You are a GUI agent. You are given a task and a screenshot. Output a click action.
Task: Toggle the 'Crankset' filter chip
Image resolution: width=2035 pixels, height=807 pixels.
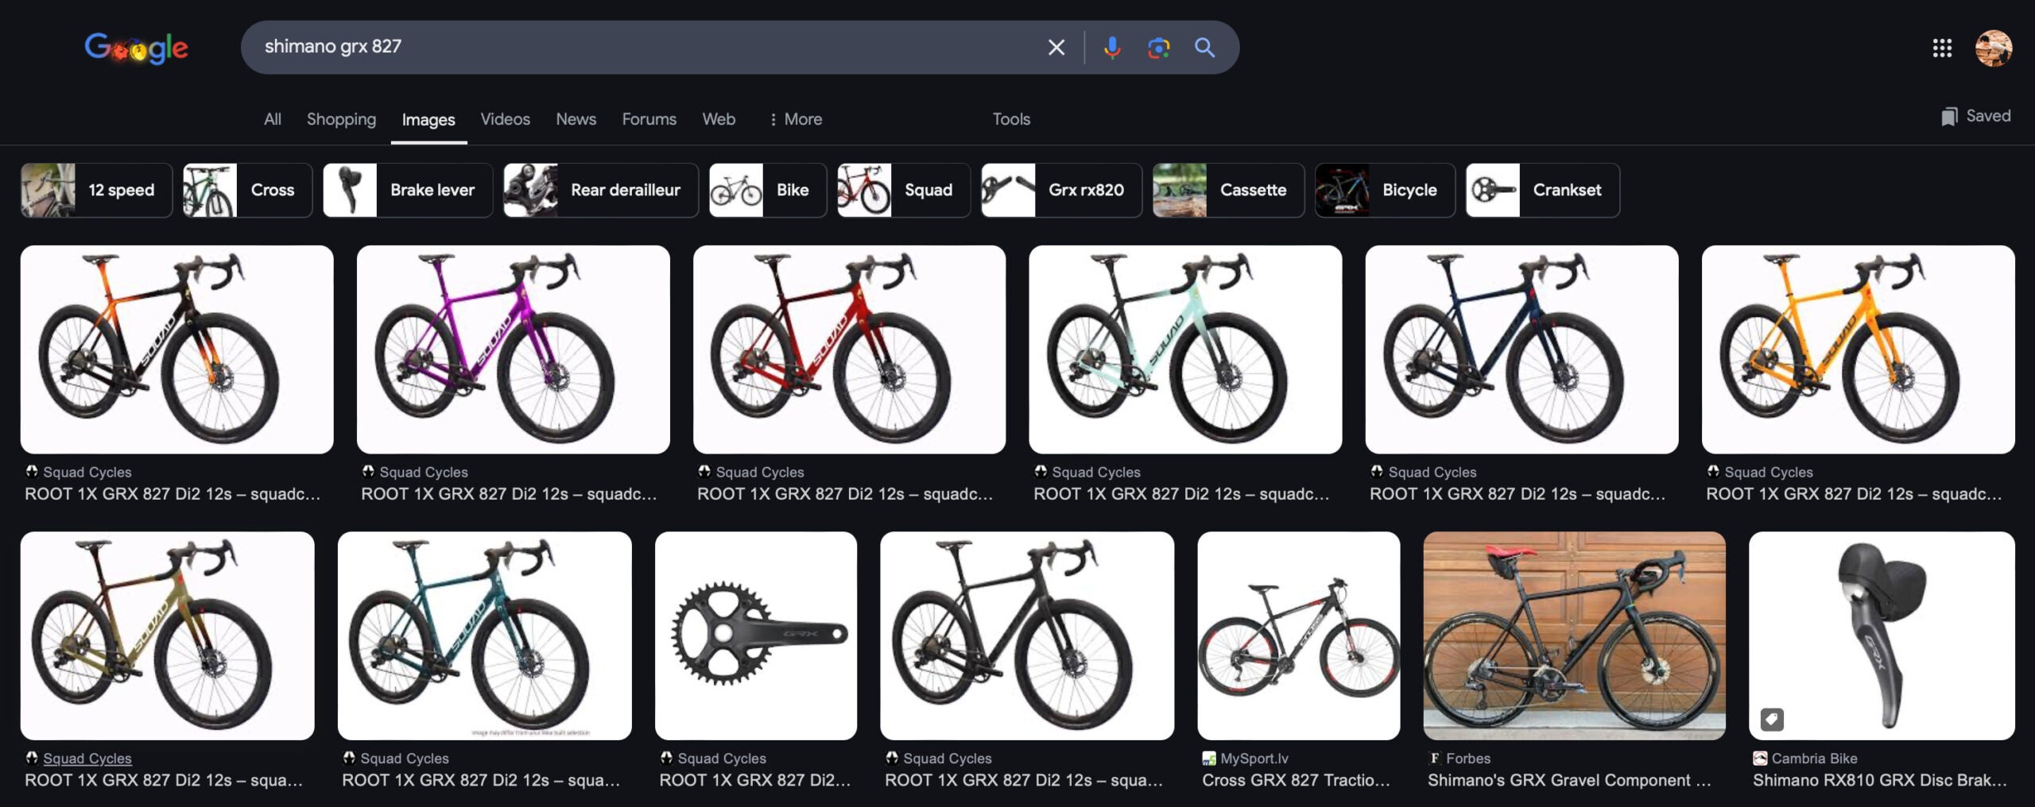tap(1542, 190)
